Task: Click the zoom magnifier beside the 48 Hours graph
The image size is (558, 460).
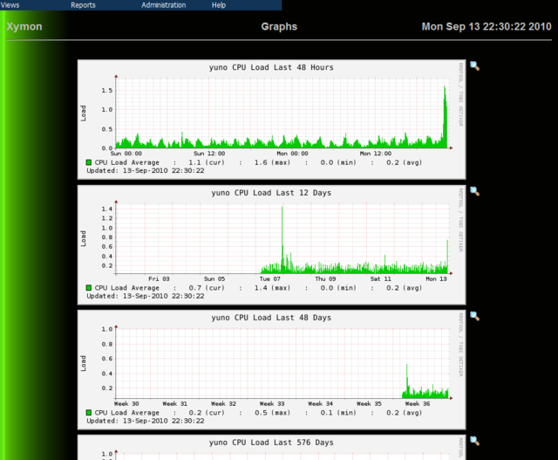Action: coord(474,66)
